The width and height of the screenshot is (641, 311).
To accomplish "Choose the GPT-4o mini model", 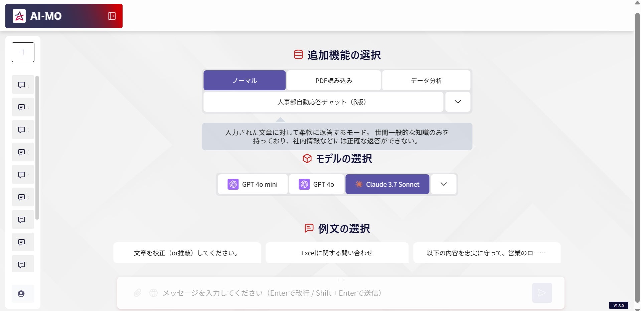I will click(x=253, y=184).
